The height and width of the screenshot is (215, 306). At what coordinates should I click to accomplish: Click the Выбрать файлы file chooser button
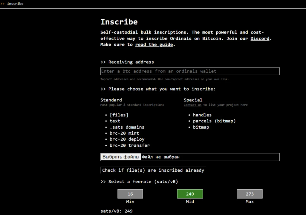(x=121, y=157)
